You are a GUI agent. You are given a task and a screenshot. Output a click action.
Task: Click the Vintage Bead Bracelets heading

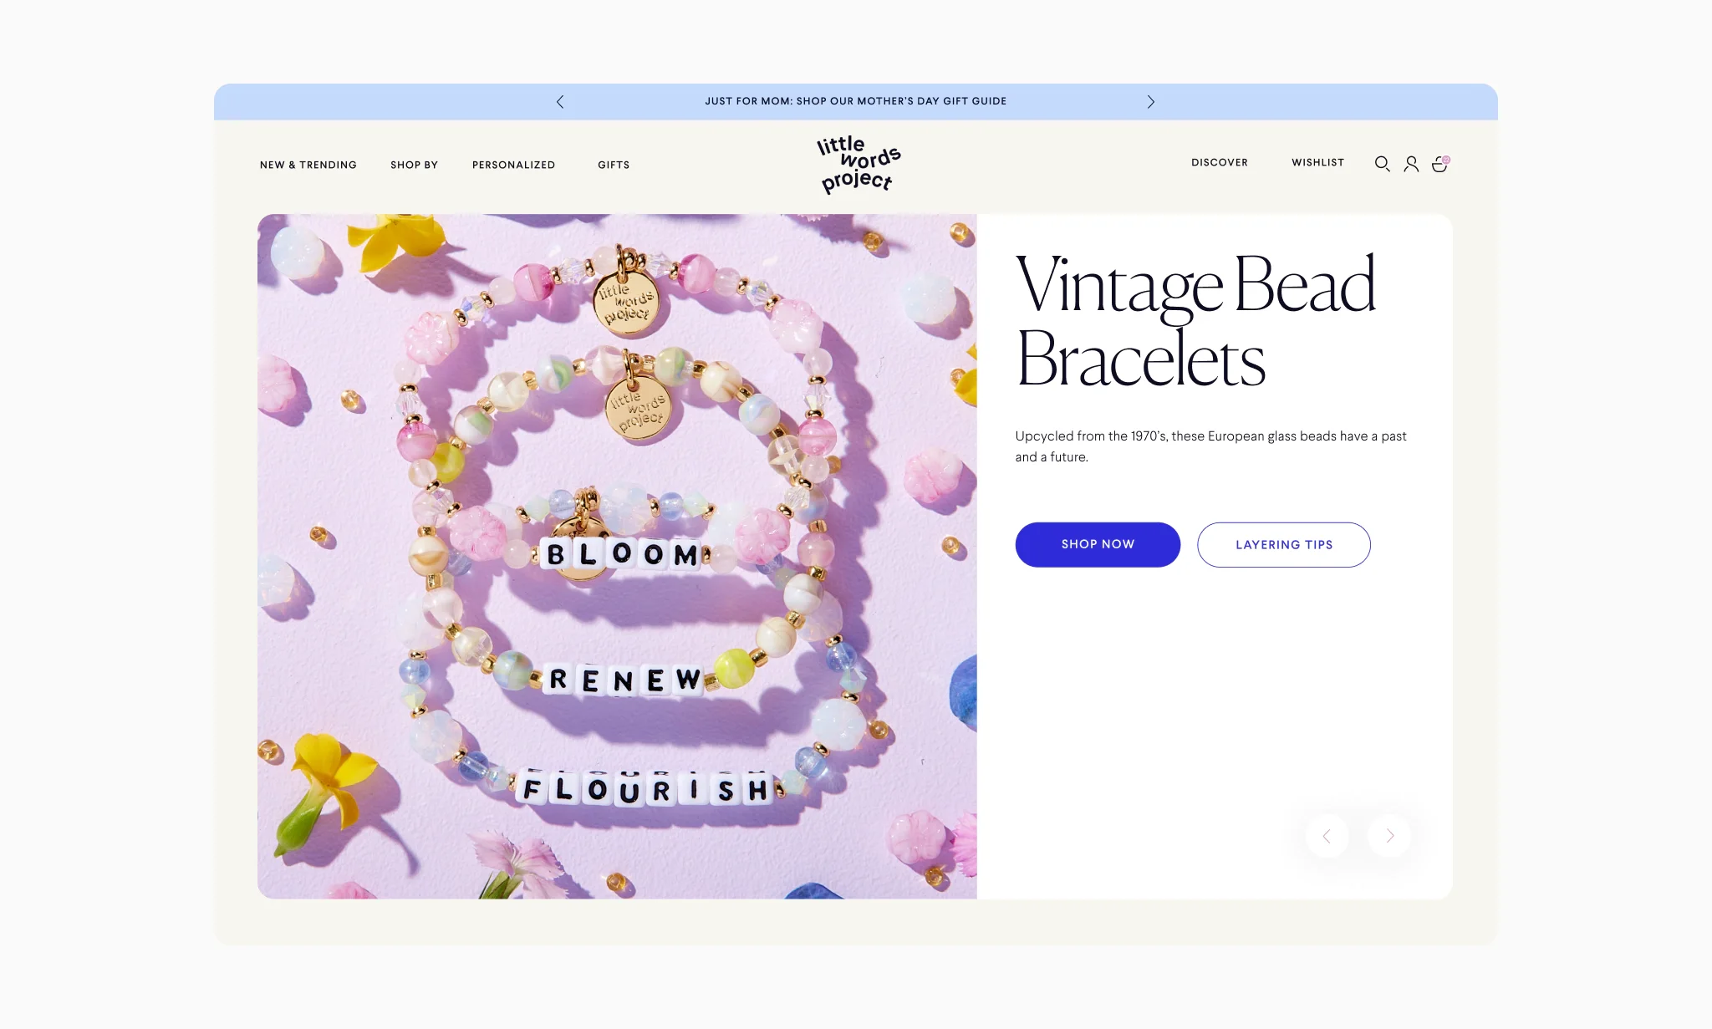coord(1195,321)
